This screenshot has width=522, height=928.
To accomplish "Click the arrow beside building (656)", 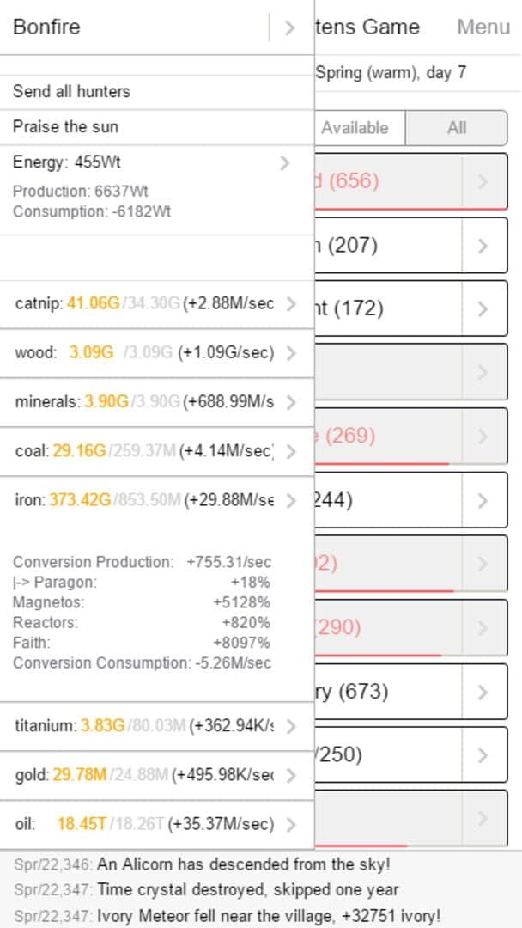I will (x=483, y=181).
